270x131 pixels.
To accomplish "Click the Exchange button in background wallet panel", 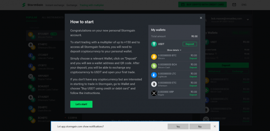I will [x=238, y=71].
